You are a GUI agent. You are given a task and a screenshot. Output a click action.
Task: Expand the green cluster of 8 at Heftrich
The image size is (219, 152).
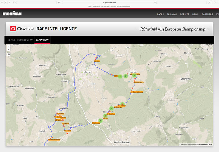coord(134,75)
